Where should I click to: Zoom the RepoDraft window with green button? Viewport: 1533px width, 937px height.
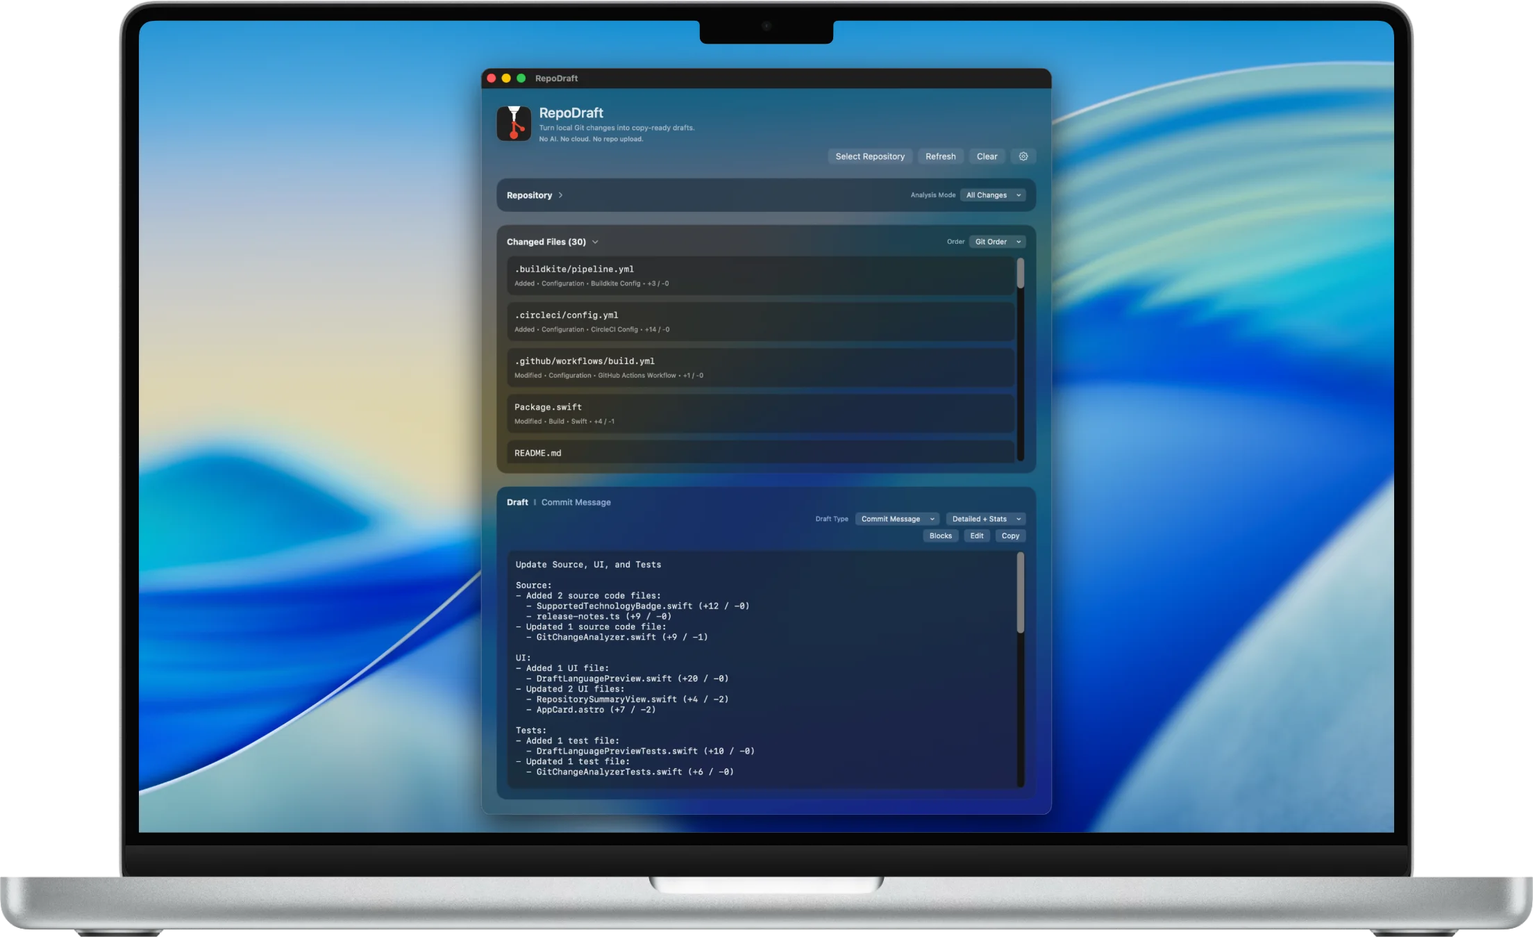click(521, 78)
